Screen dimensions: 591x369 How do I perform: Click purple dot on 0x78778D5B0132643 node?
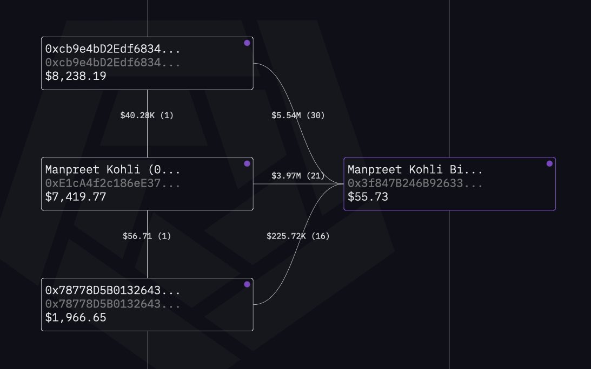coord(247,284)
